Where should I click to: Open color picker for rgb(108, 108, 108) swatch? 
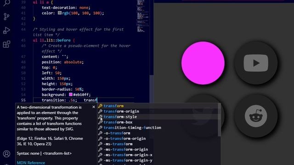pyautogui.click(x=60, y=13)
